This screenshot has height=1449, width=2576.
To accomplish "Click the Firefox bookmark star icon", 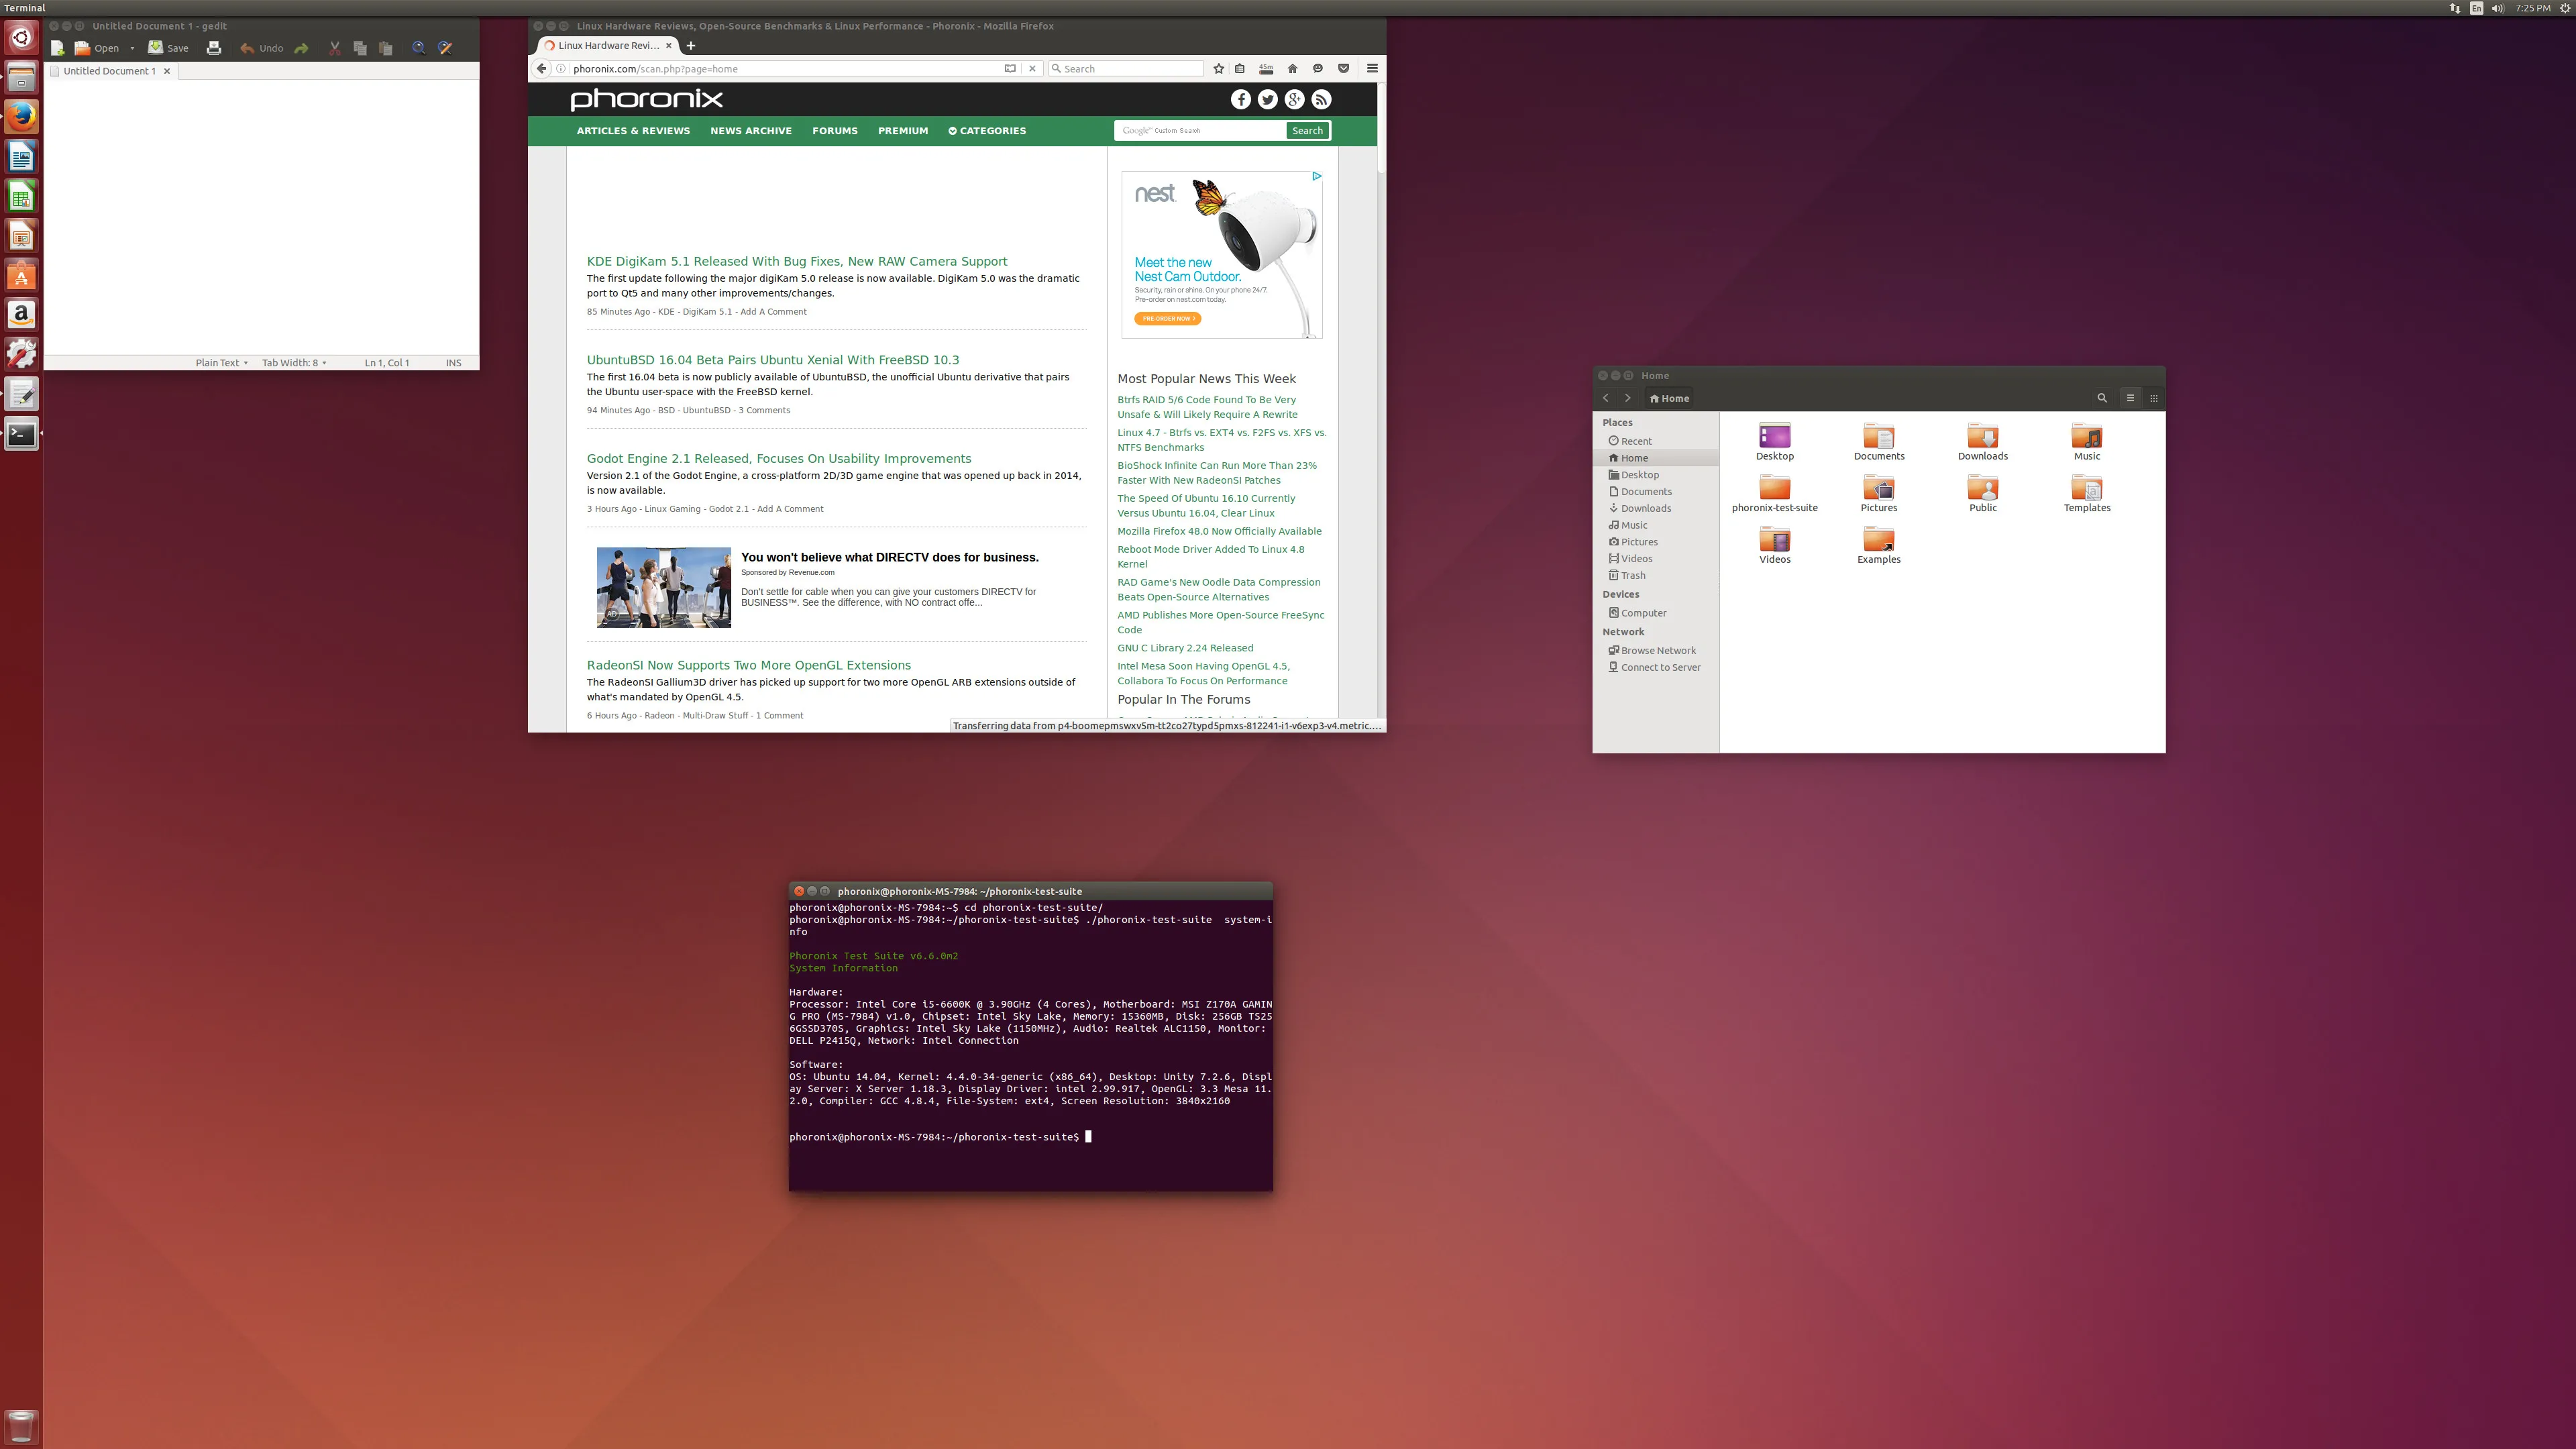I will 1218,69.
